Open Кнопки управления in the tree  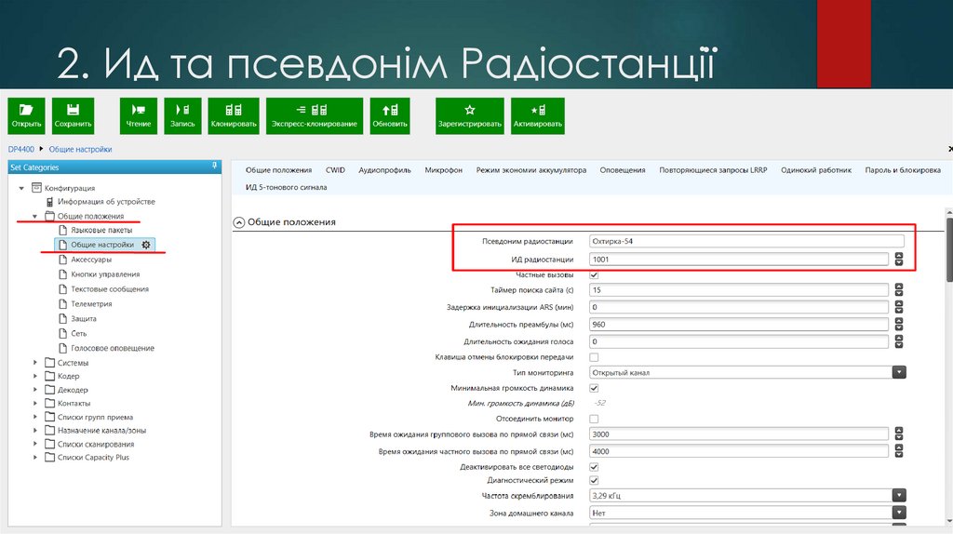click(x=105, y=274)
